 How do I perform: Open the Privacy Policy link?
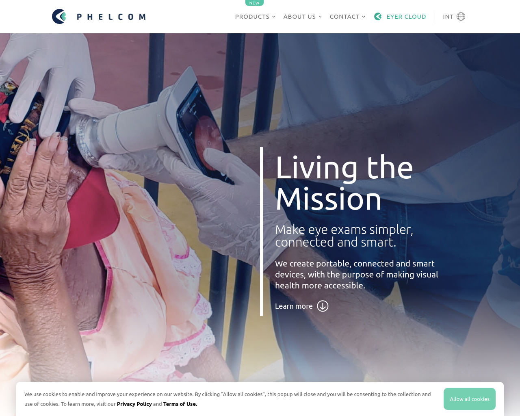click(x=134, y=404)
